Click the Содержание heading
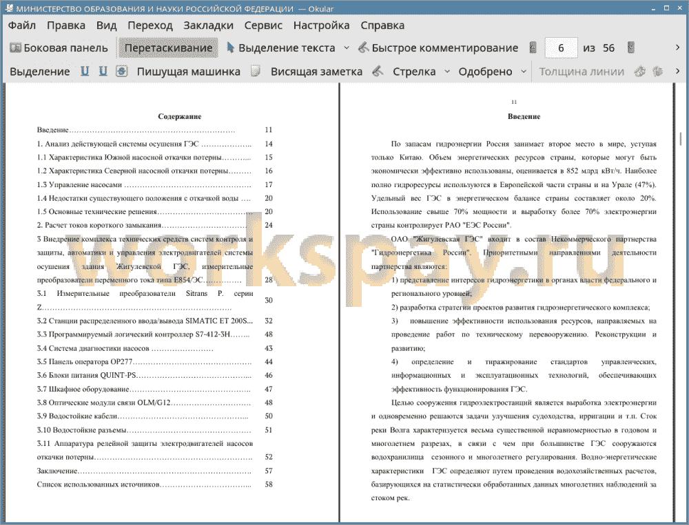Viewport: 689px width, 525px height. [180, 116]
